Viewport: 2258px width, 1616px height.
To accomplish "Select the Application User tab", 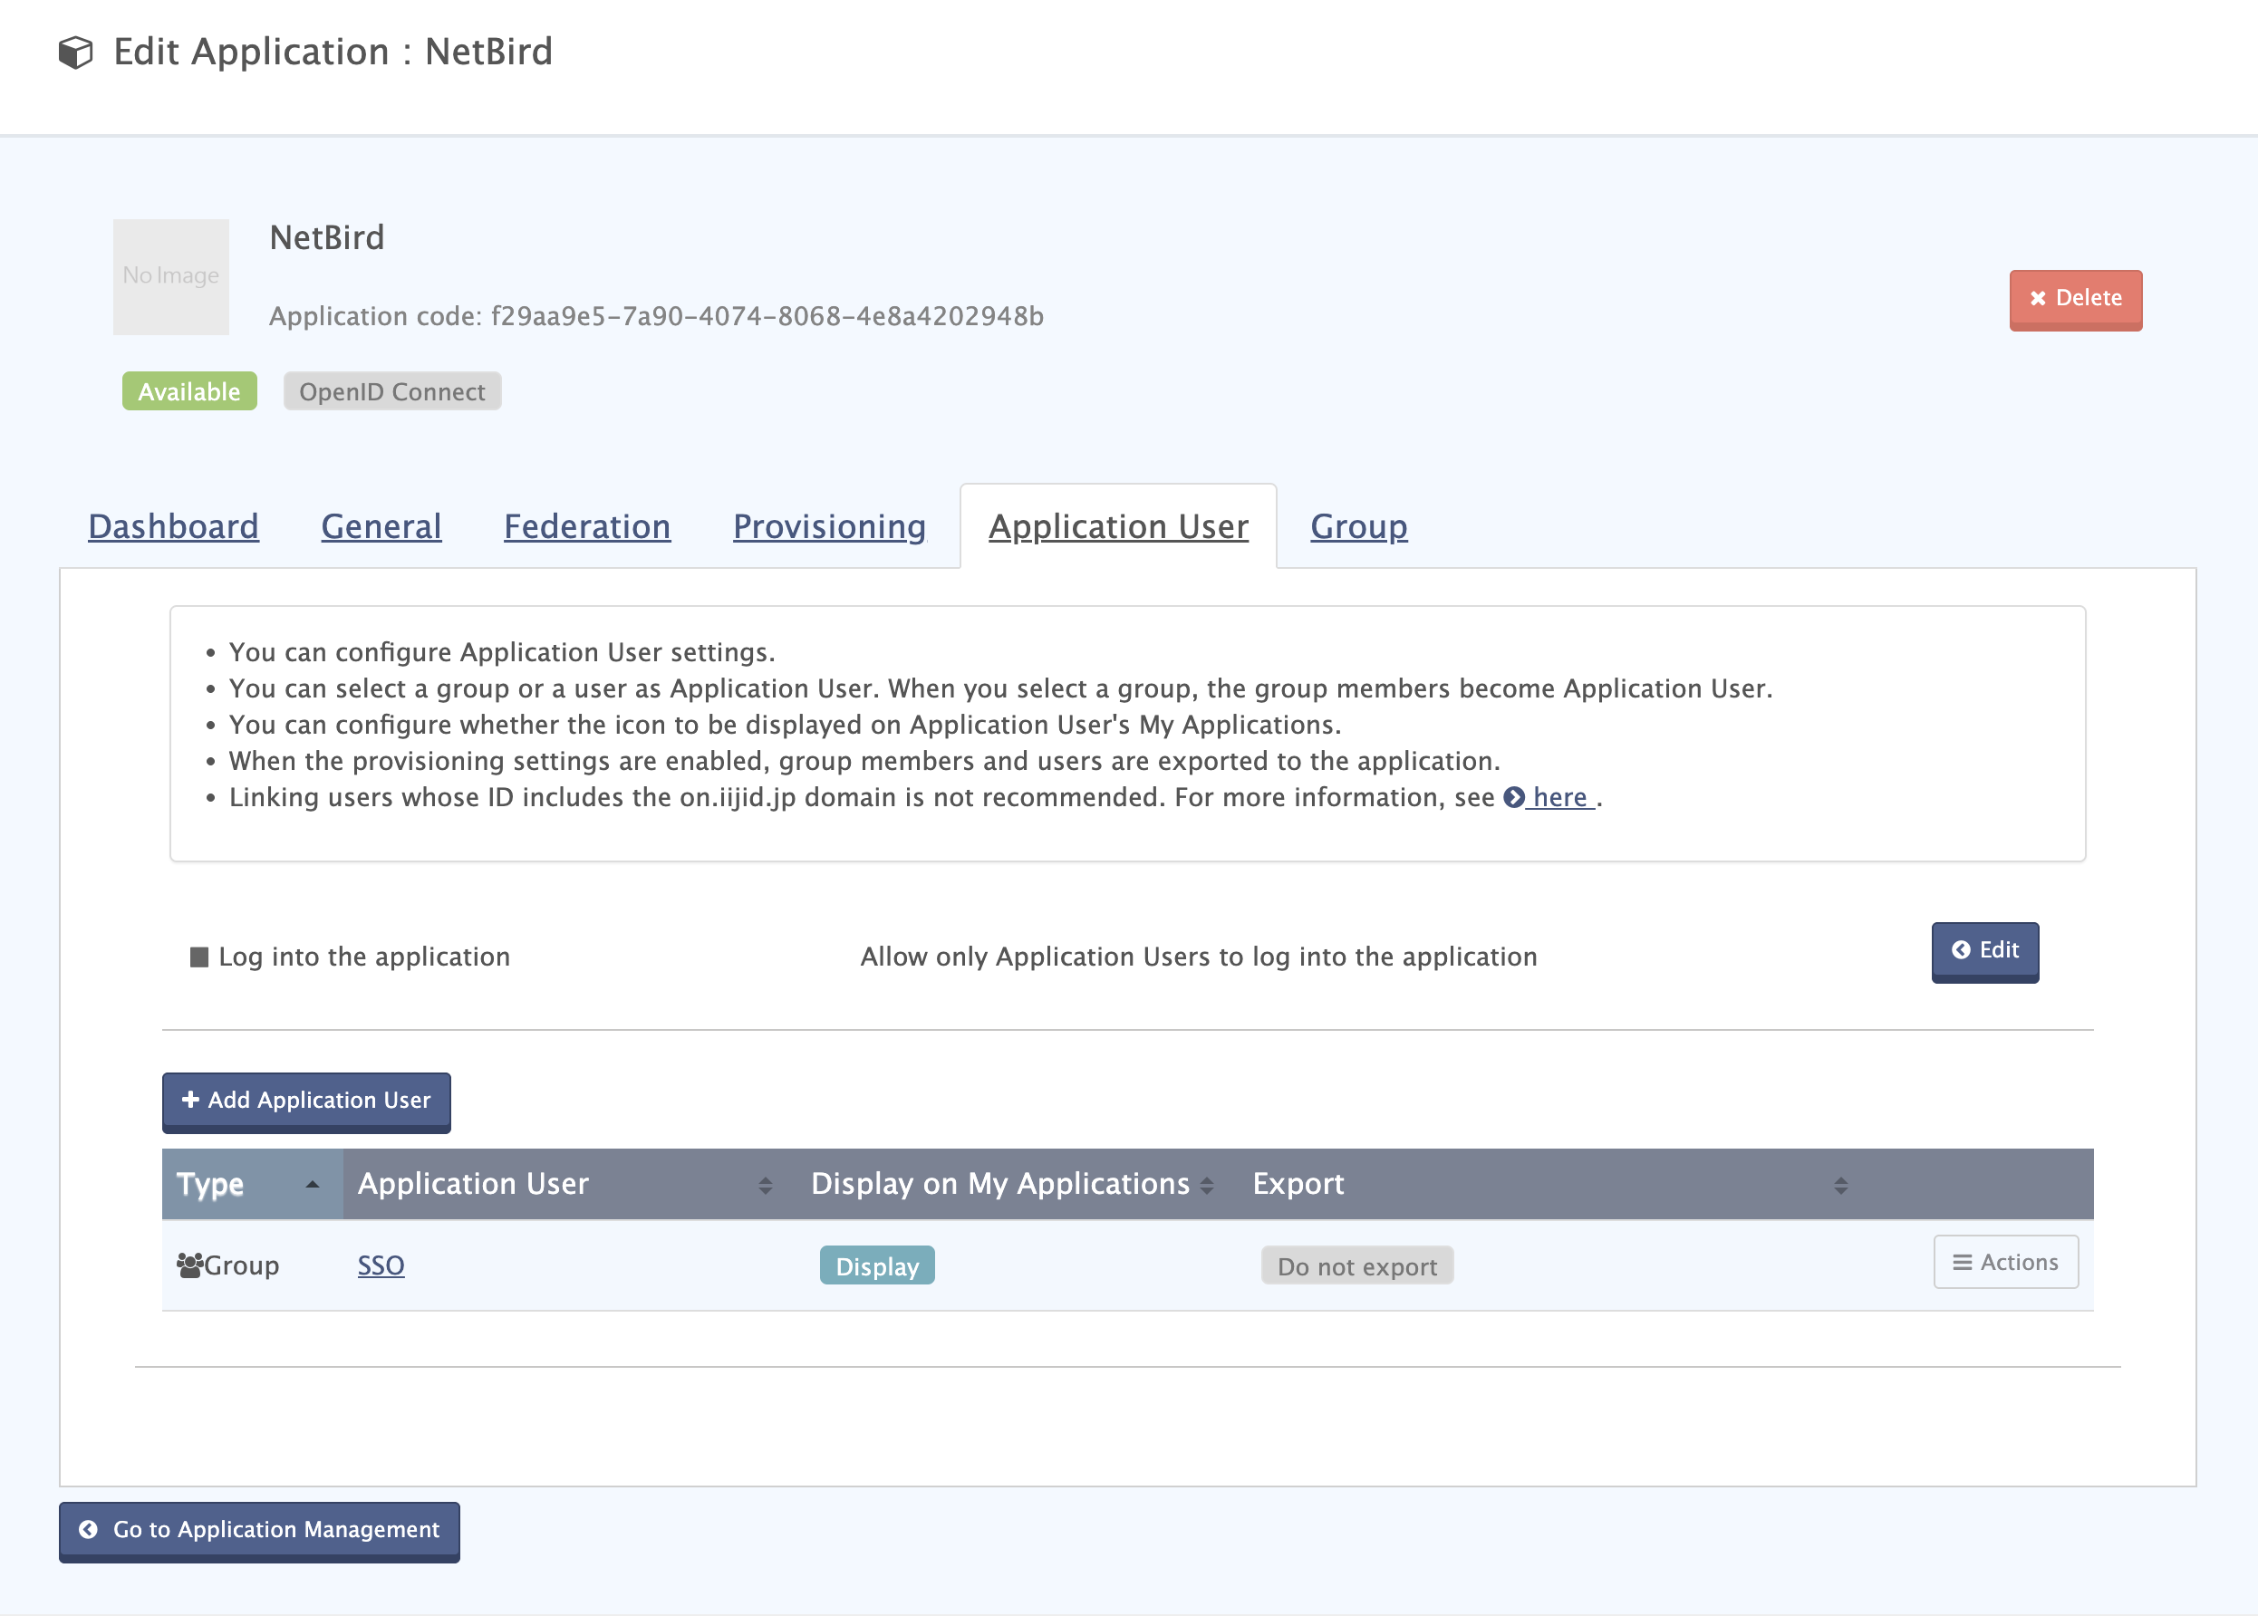I will pos(1117,526).
